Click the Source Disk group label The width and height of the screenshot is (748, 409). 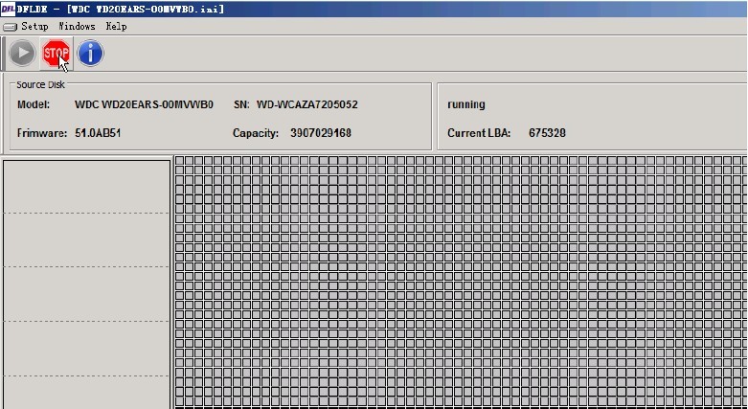click(x=40, y=85)
